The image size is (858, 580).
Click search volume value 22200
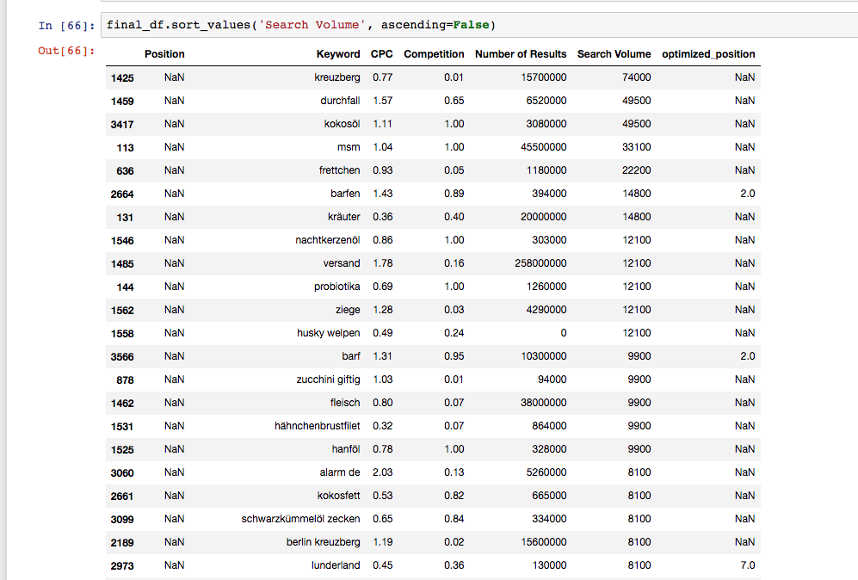(636, 170)
